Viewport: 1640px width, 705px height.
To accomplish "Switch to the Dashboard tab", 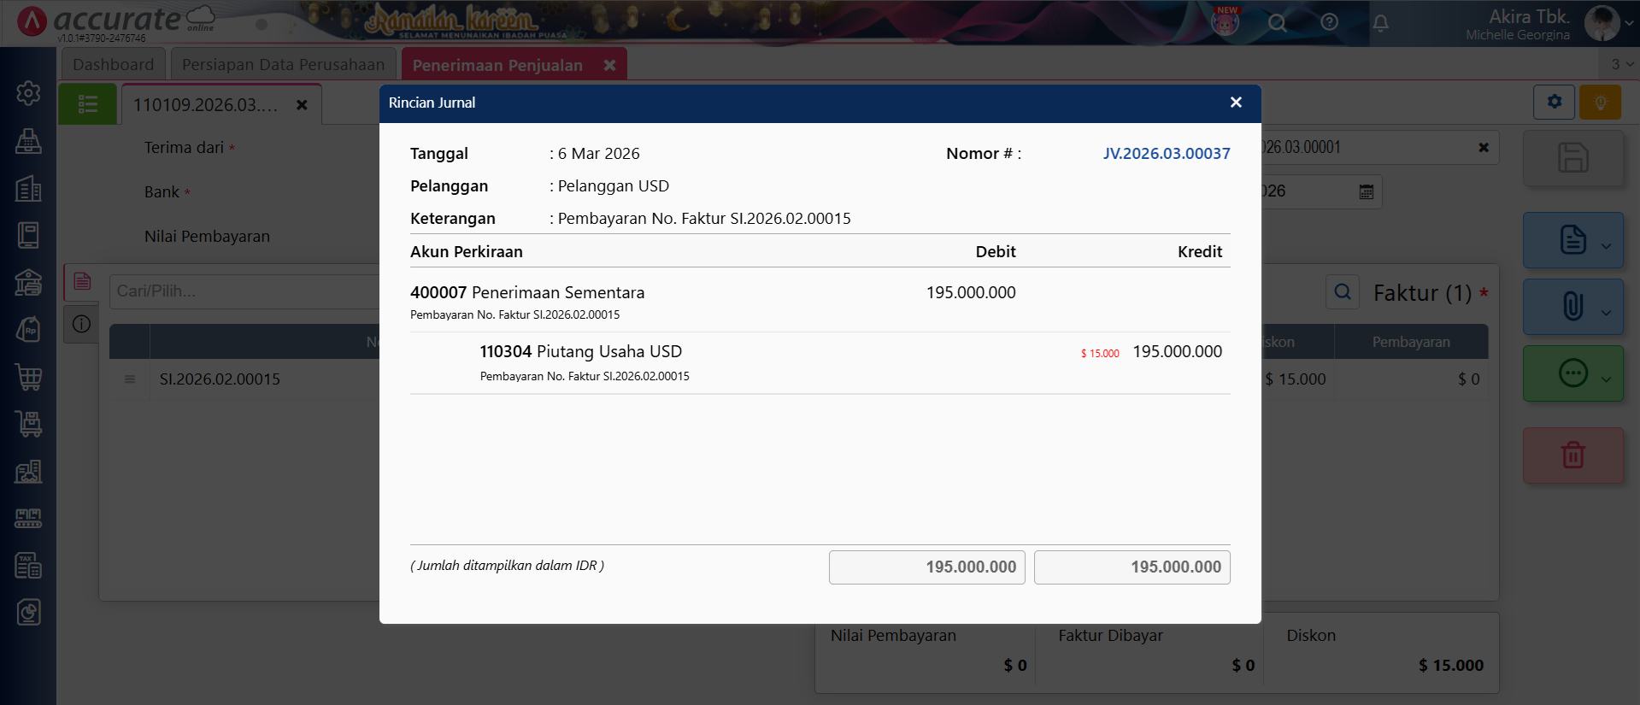I will coord(113,65).
